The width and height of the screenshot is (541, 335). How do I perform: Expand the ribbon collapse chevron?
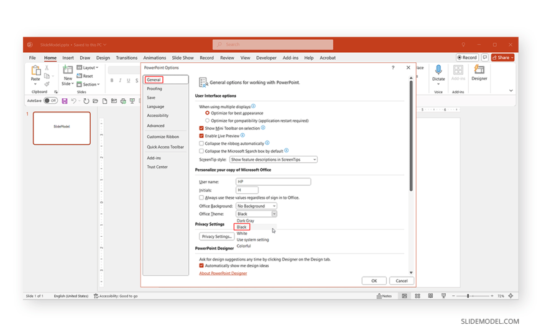(x=511, y=91)
